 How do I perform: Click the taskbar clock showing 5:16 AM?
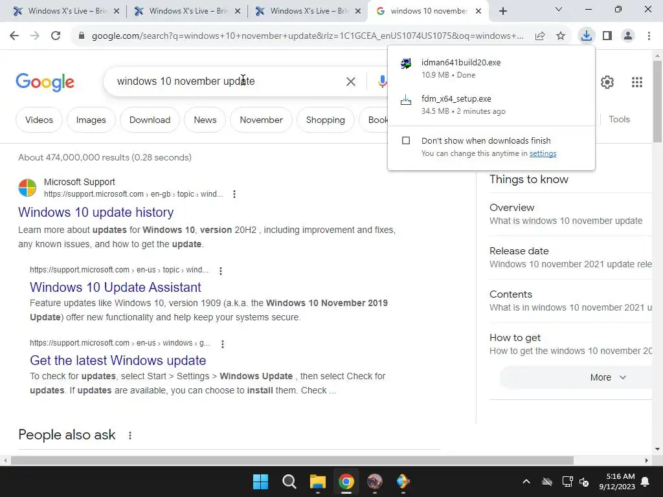pyautogui.click(x=617, y=481)
